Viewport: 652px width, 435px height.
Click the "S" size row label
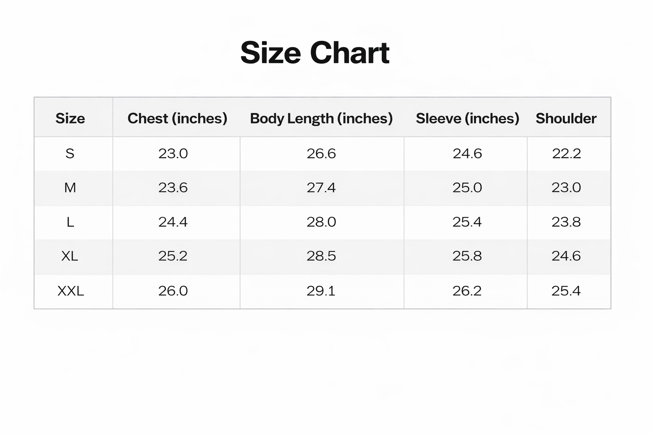point(70,153)
